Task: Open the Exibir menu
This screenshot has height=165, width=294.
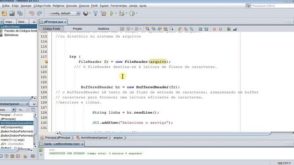Action: click(15, 6)
